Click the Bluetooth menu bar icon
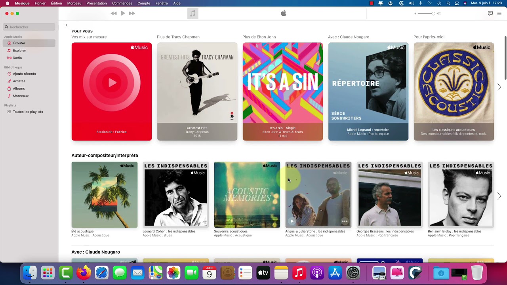507x285 pixels. (x=421, y=3)
